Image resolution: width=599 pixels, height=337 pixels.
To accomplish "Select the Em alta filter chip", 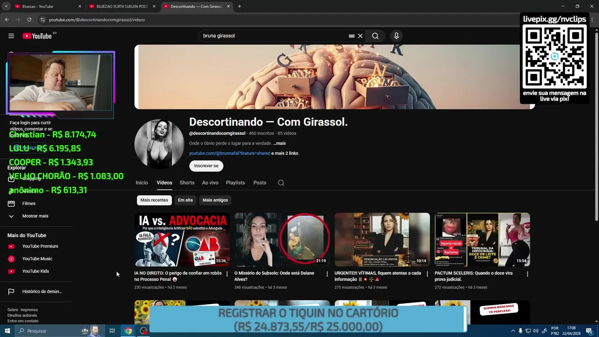I will point(185,200).
